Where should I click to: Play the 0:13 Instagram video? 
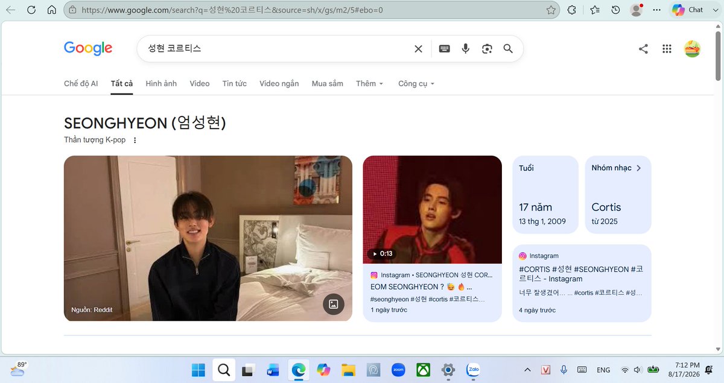pyautogui.click(x=432, y=209)
